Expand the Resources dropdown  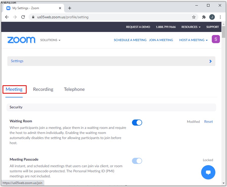[x=191, y=27]
